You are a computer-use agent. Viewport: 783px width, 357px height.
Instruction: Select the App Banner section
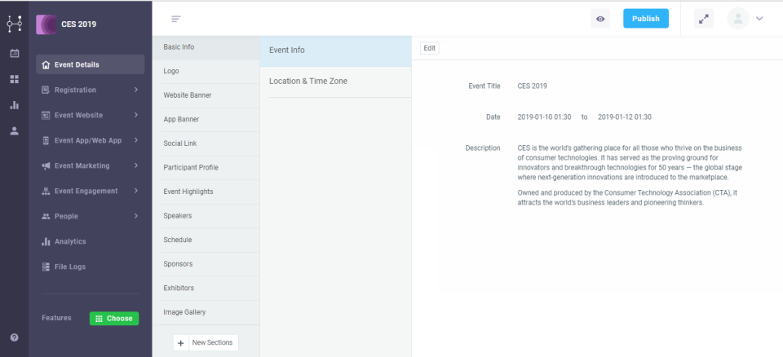point(206,120)
